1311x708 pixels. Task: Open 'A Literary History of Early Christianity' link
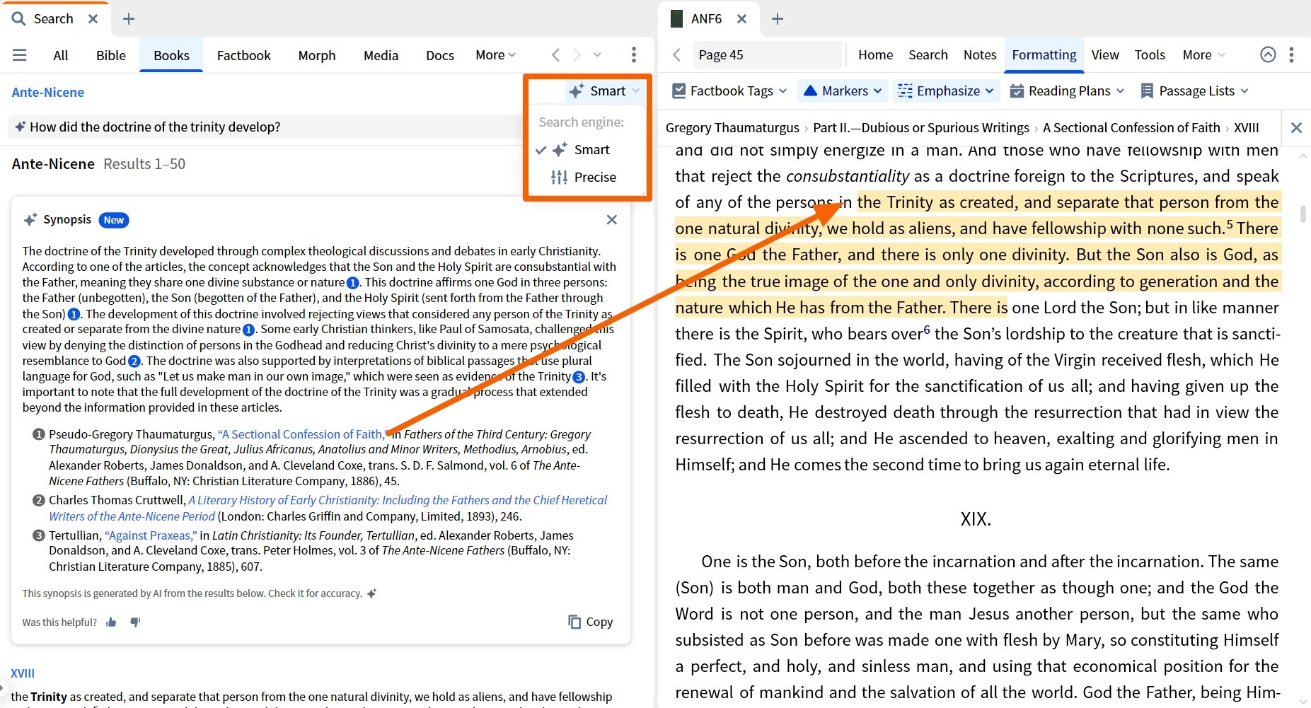(328, 508)
